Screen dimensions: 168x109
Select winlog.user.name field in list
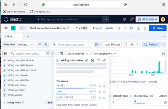click(x=16, y=85)
